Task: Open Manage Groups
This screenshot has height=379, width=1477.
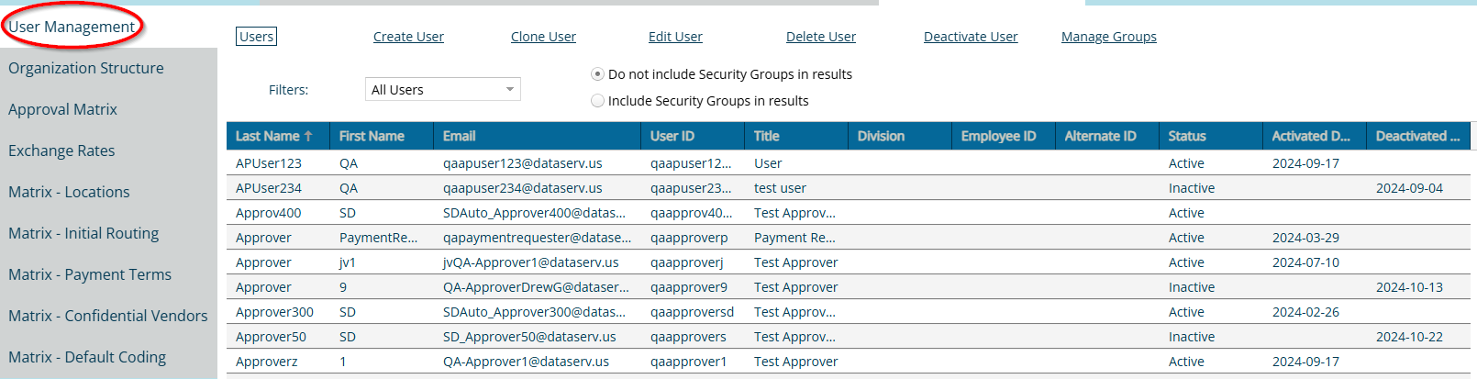Action: (x=1108, y=37)
